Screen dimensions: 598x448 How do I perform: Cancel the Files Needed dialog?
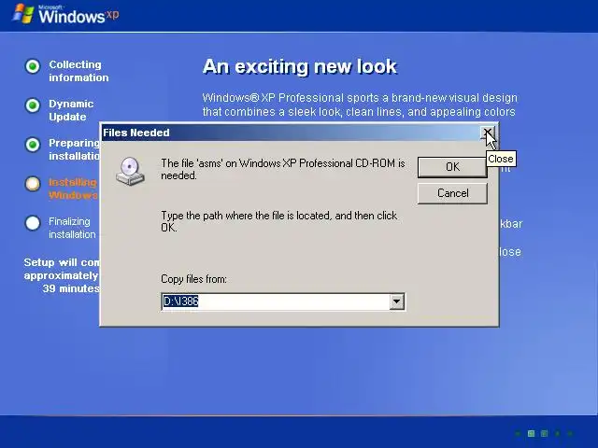click(452, 193)
